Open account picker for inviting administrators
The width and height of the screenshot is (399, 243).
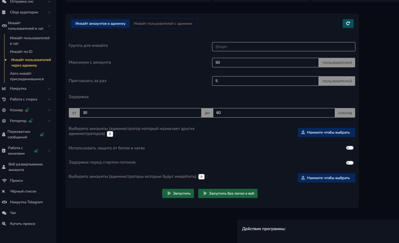(x=326, y=178)
